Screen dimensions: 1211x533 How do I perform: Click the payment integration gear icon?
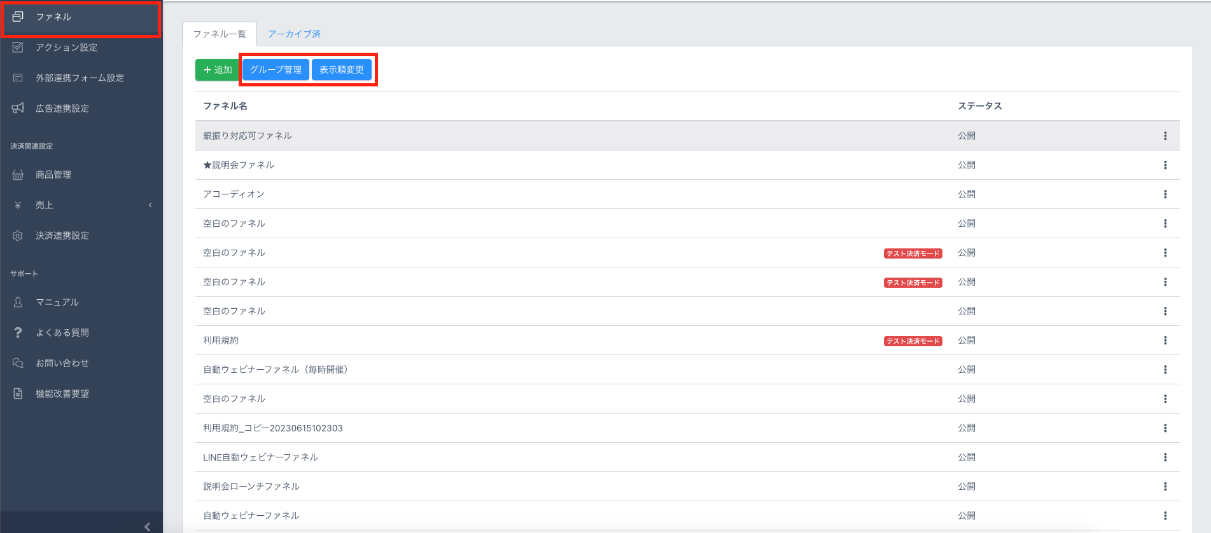click(x=18, y=236)
